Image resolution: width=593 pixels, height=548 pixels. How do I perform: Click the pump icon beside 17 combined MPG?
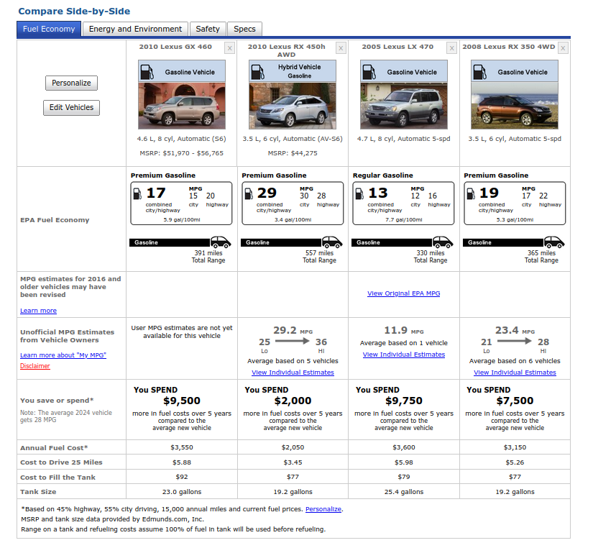click(137, 193)
